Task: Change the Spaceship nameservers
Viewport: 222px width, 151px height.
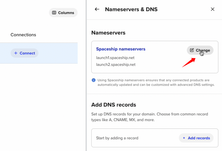Action: (200, 50)
